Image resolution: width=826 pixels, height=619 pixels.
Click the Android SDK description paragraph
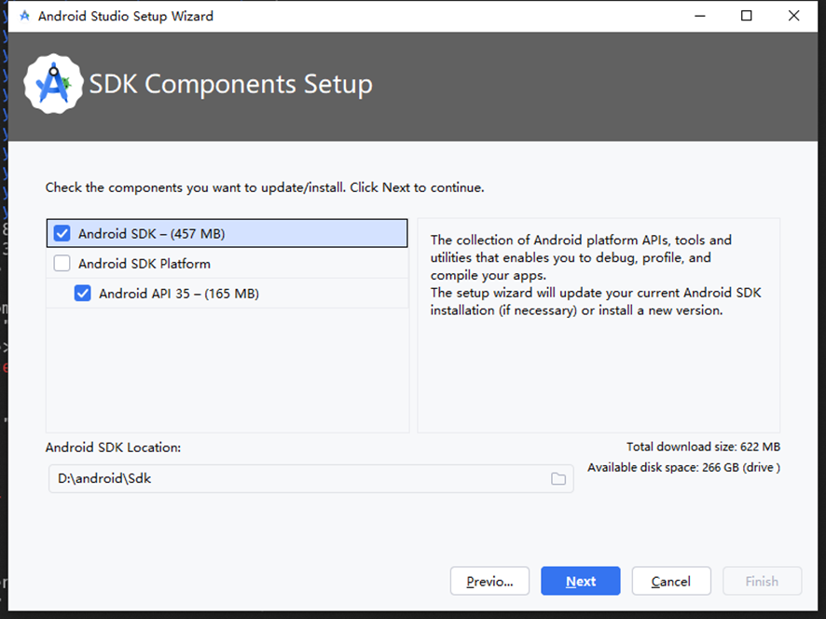coord(596,275)
